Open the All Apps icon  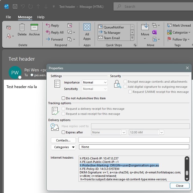87,27
